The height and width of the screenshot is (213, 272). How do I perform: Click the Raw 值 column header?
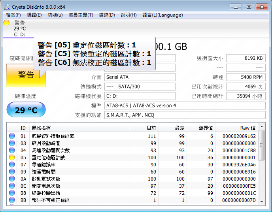point(236,128)
